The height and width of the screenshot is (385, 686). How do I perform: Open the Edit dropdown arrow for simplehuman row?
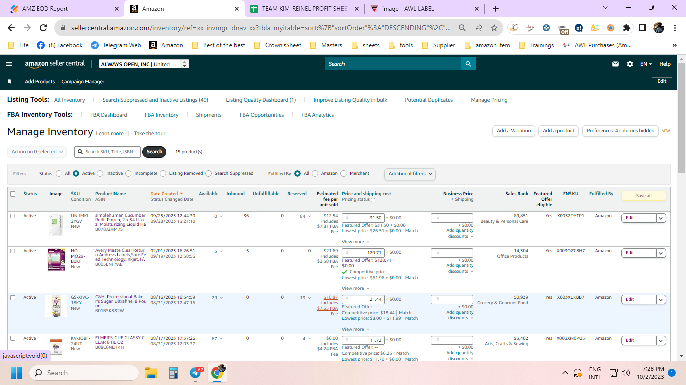point(661,218)
